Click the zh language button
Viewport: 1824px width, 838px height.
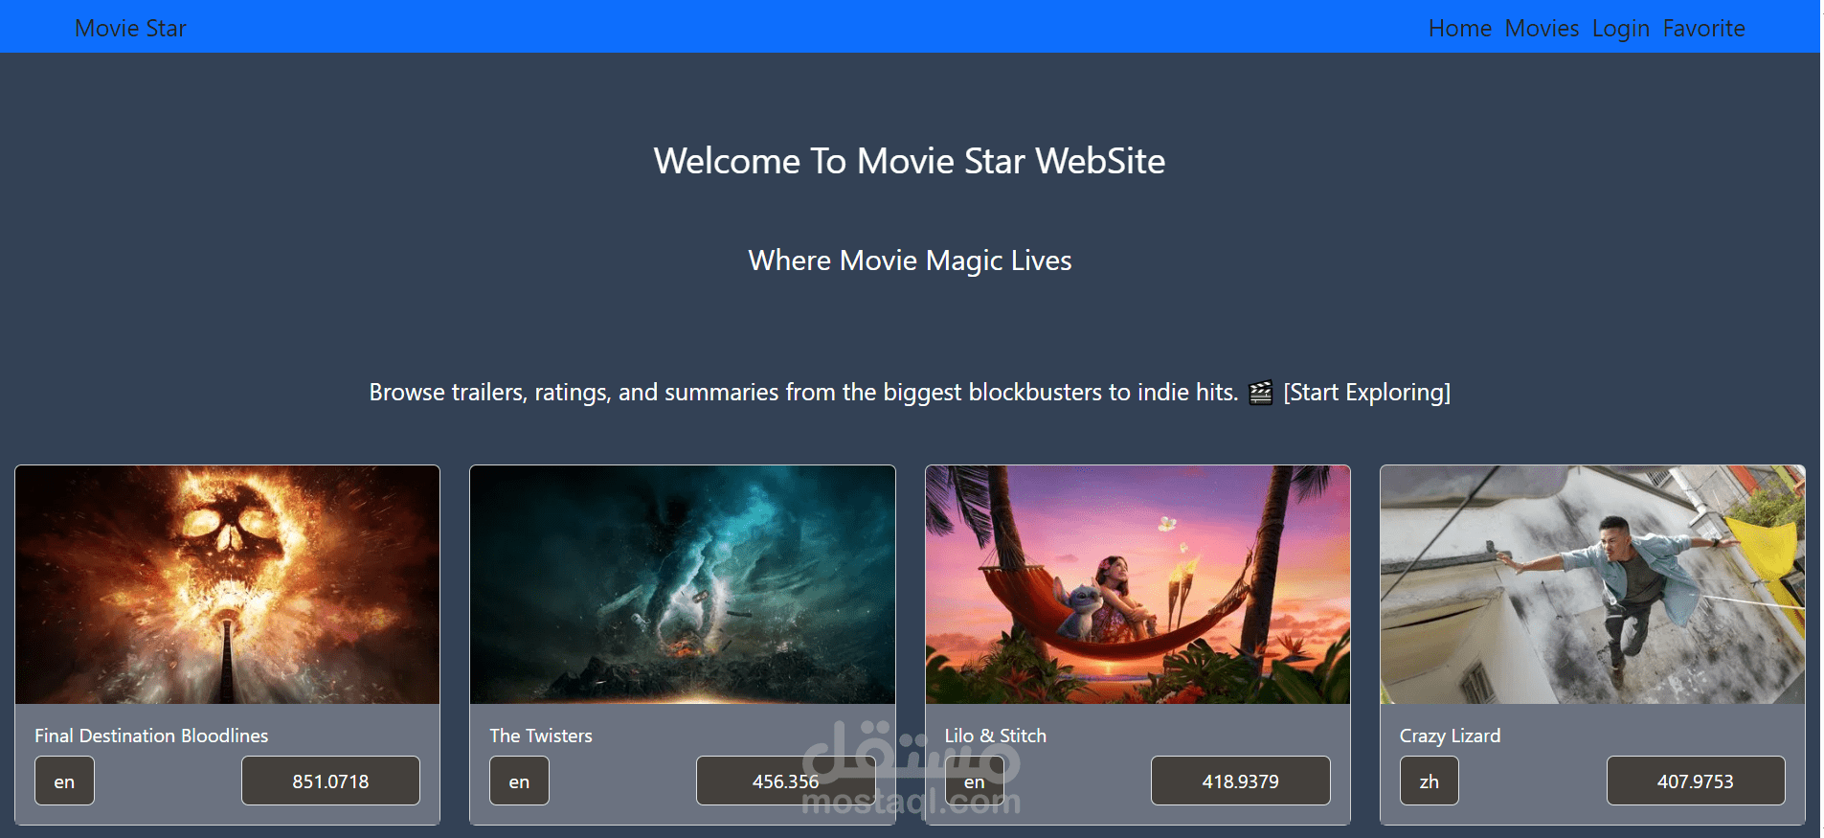coord(1430,781)
